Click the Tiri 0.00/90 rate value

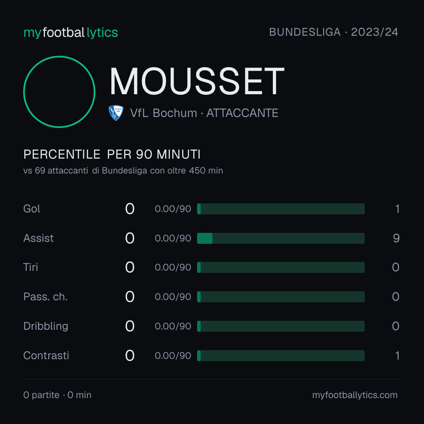(x=173, y=267)
